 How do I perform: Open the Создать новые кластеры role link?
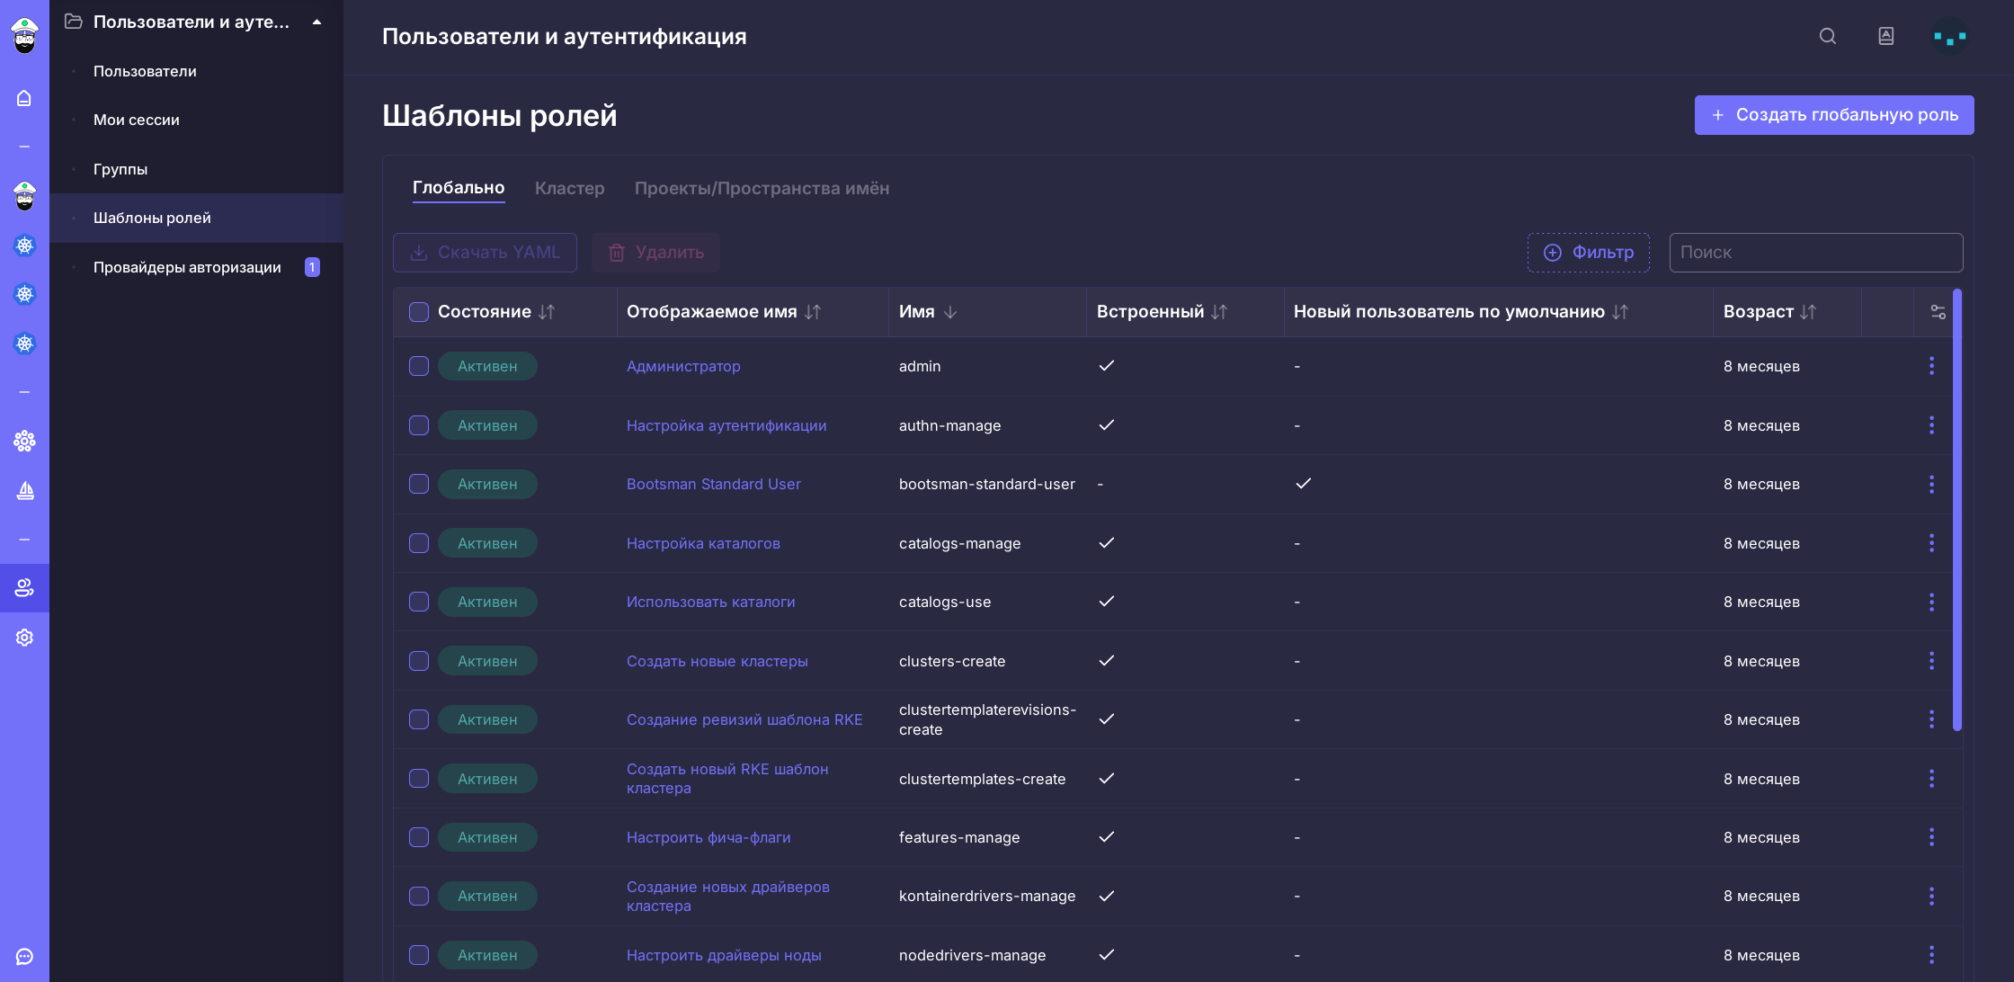(717, 661)
